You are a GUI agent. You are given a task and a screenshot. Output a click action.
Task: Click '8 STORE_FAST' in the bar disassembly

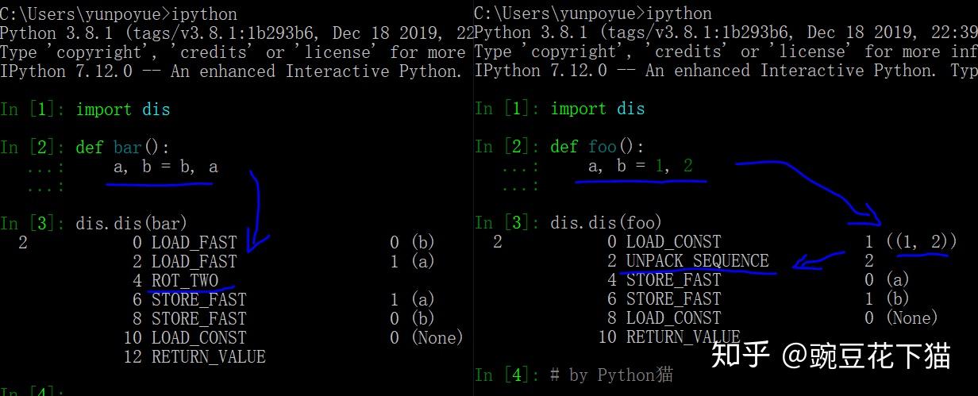coord(189,319)
